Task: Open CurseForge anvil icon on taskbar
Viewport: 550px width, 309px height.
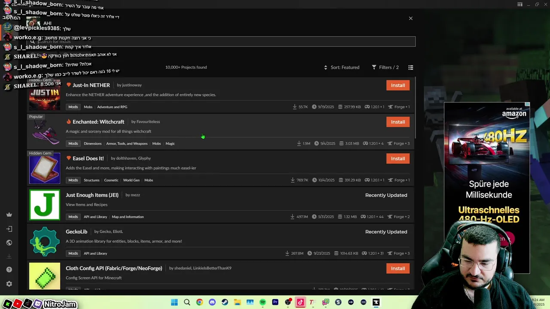Action: click(376, 303)
